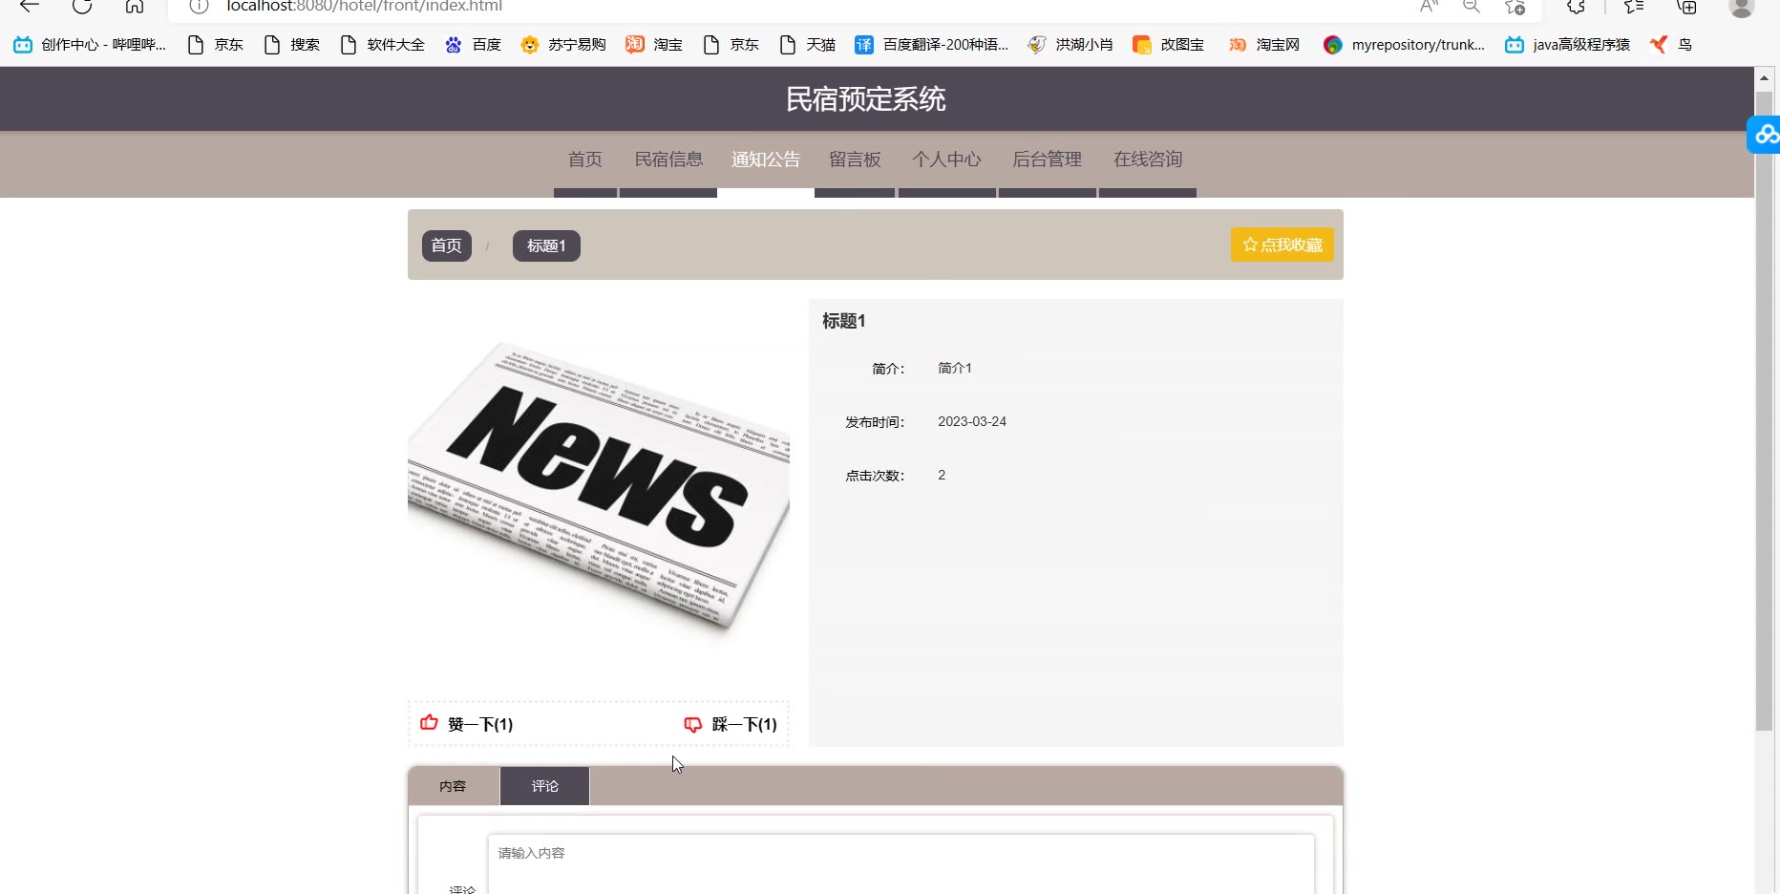
Task: Click the 标题1 breadcrumb button
Action: click(x=546, y=245)
